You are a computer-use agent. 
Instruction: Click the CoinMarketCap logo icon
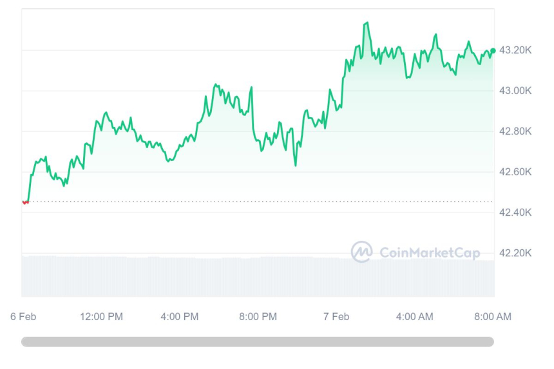[361, 252]
